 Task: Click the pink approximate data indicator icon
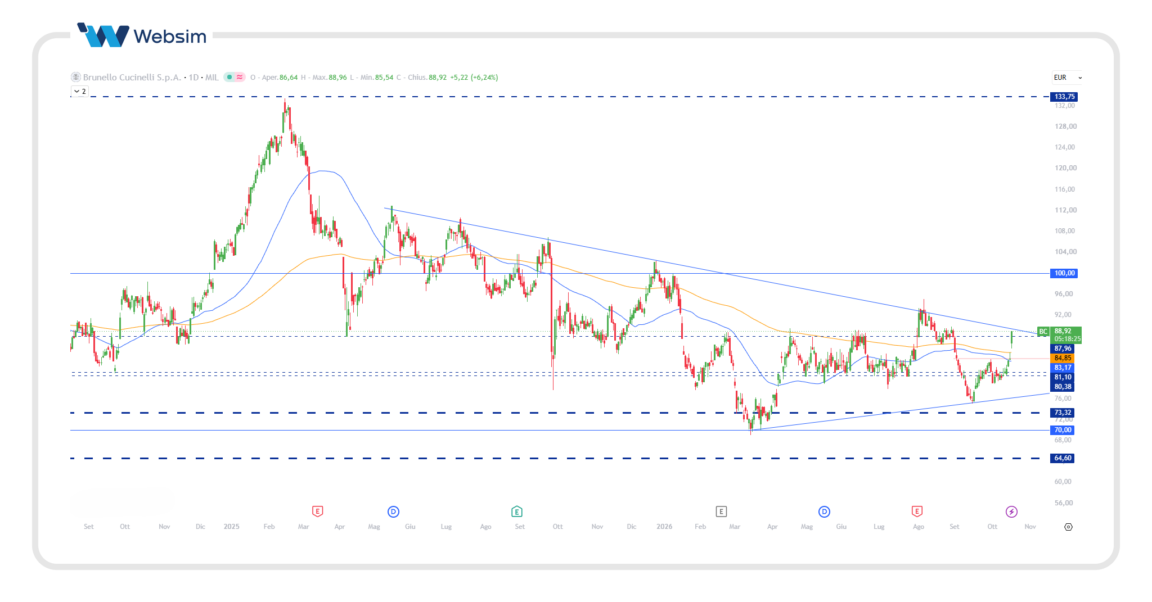[x=240, y=77]
